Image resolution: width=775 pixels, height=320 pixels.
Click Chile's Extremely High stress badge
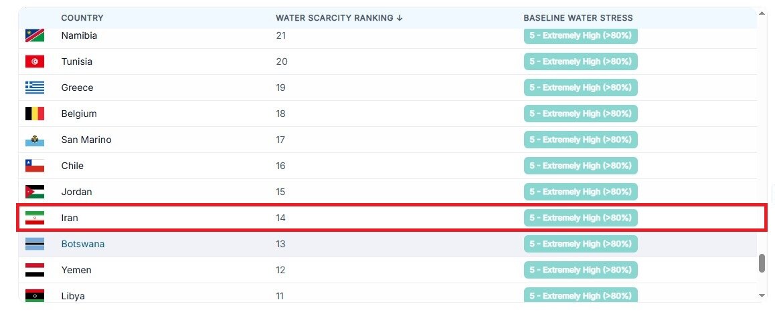tap(580, 166)
